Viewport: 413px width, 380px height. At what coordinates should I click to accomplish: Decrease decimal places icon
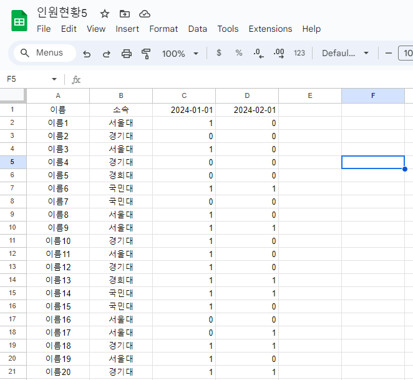[259, 53]
